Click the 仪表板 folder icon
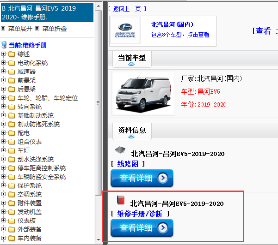Screen dimensions: 278x245 (x=12, y=221)
